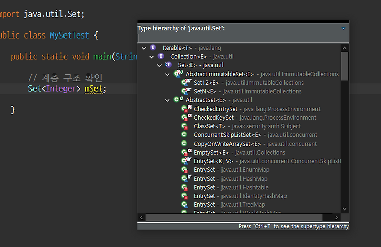Viewport: 381px width, 247px height.
Task: Click the Set<E> interface icon
Action: click(x=168, y=65)
